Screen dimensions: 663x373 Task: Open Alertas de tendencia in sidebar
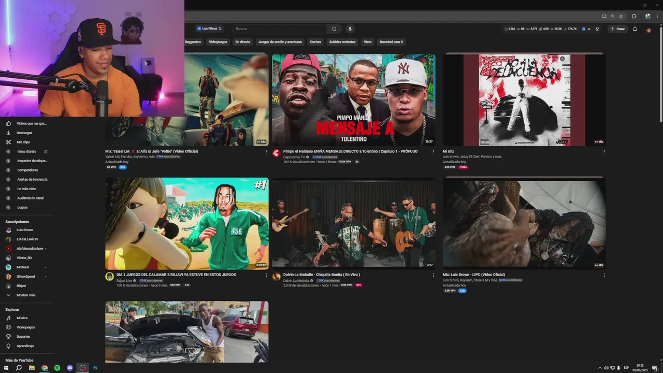point(32,179)
